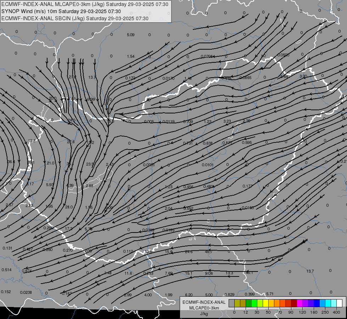Select the grid value 2.43
Viewport: 347px width, 319px height.
(x=110, y=164)
